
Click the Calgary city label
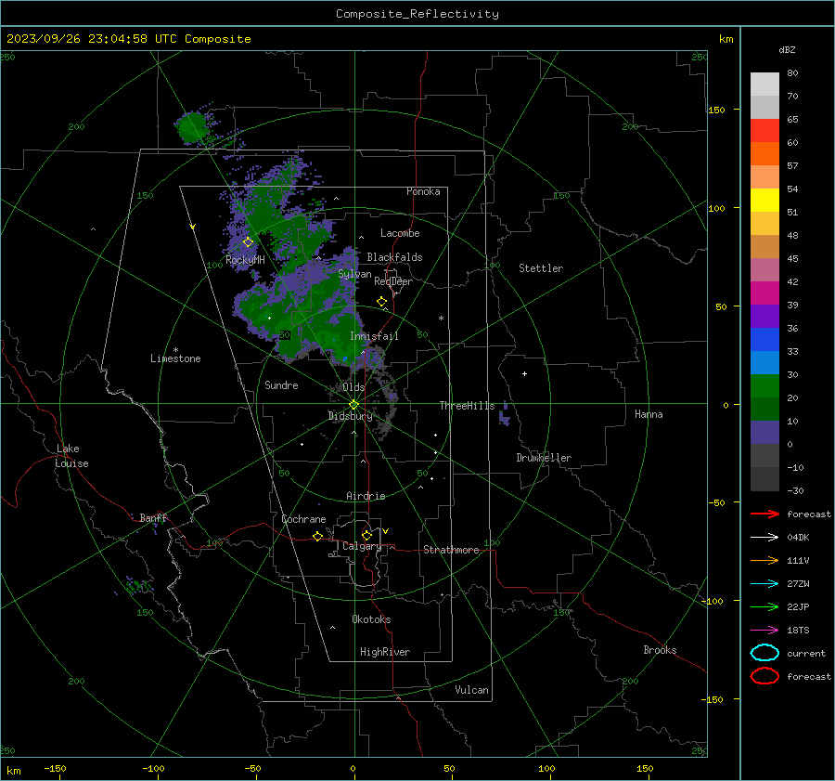pos(362,546)
